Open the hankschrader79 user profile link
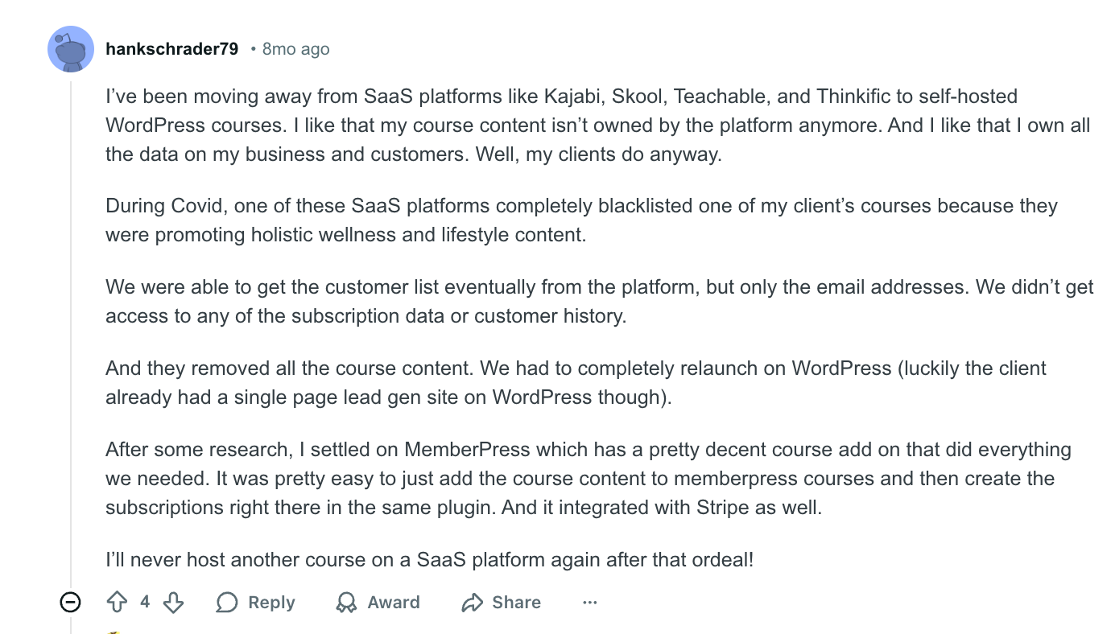This screenshot has height=634, width=1111. pos(171,49)
